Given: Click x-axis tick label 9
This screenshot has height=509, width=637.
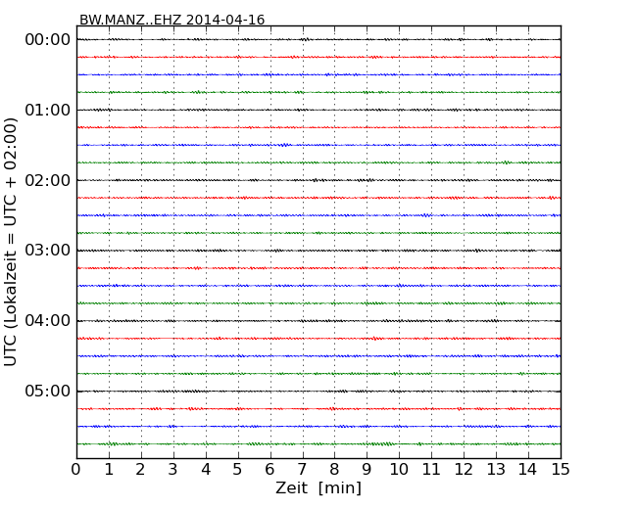Looking at the screenshot, I should [367, 469].
